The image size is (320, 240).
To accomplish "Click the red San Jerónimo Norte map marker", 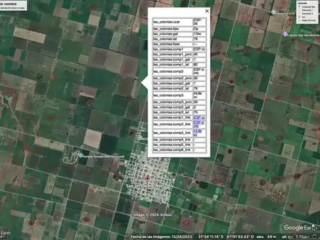I will pyautogui.click(x=147, y=178).
